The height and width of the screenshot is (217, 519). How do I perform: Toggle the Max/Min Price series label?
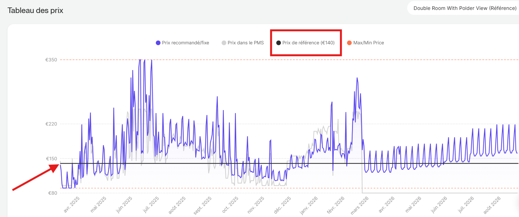[x=368, y=43]
